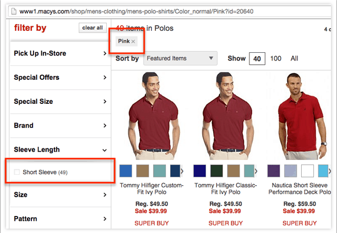Click SUPER BUY under Classic-Fit Ivy Polo
Image resolution: width=337 pixels, height=233 pixels.
[x=226, y=223]
